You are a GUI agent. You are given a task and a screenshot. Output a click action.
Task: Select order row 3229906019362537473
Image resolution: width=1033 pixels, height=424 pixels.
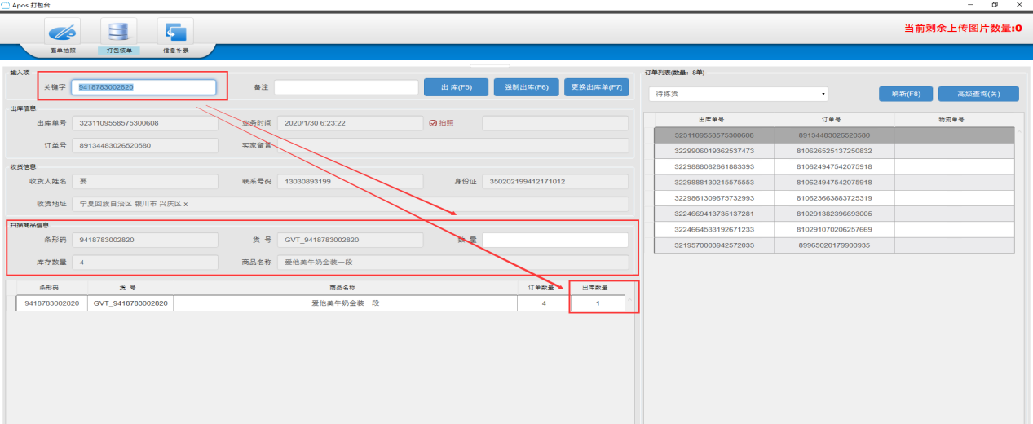pos(714,151)
